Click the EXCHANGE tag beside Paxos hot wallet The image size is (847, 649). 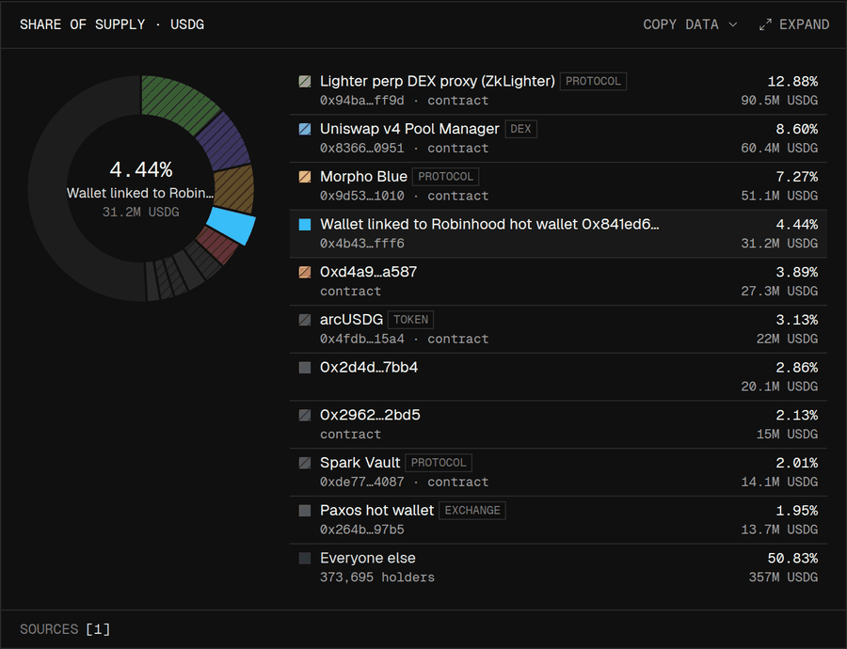point(472,510)
